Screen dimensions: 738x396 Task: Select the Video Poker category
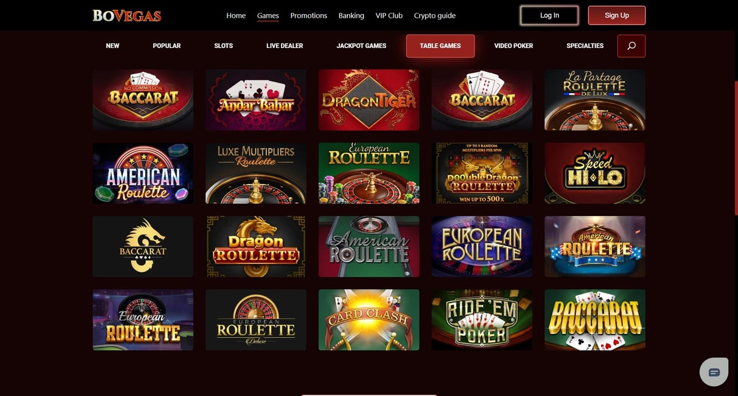(514, 46)
